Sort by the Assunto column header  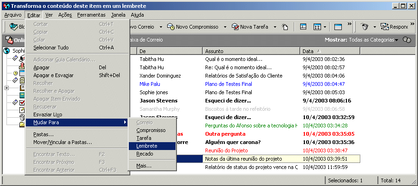click(251, 51)
